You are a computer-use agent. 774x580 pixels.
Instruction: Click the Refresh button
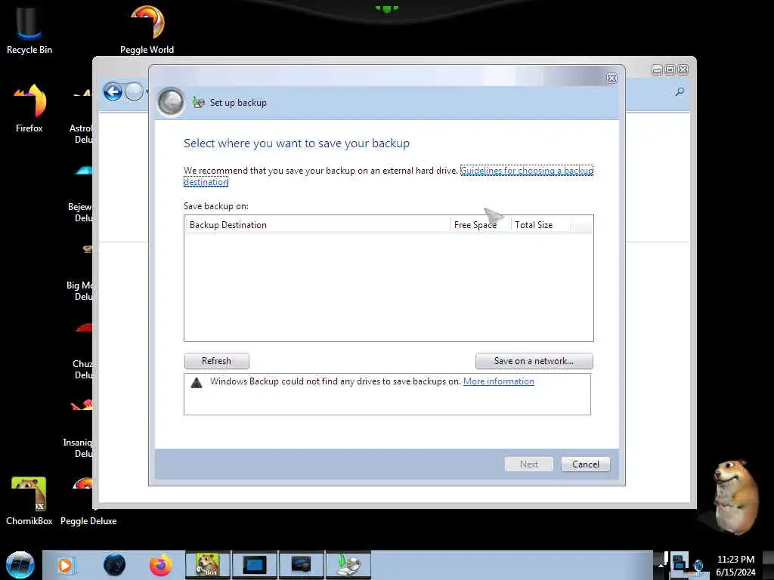pos(217,361)
